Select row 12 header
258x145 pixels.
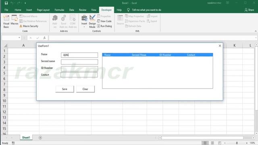(4, 112)
